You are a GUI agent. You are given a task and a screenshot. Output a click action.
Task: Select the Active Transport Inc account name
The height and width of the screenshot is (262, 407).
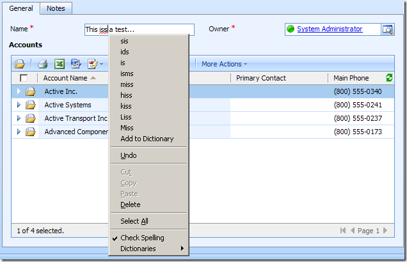tap(76, 118)
